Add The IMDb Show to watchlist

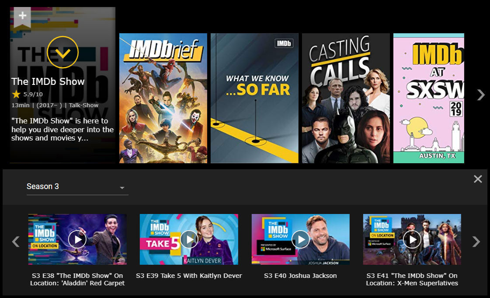[x=22, y=17]
